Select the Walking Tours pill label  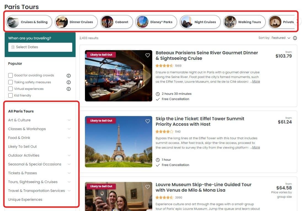coord(249,22)
